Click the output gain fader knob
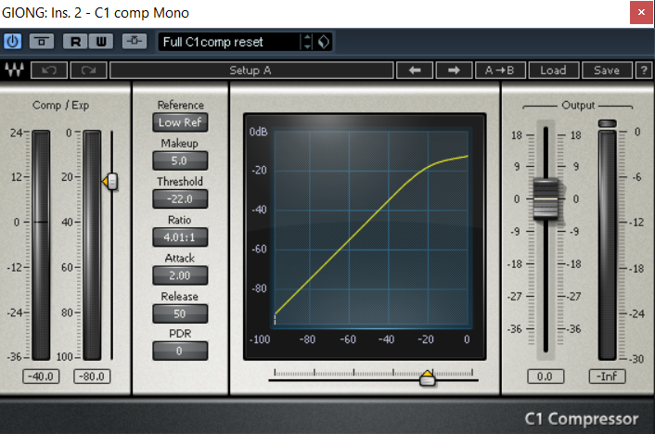 point(546,198)
